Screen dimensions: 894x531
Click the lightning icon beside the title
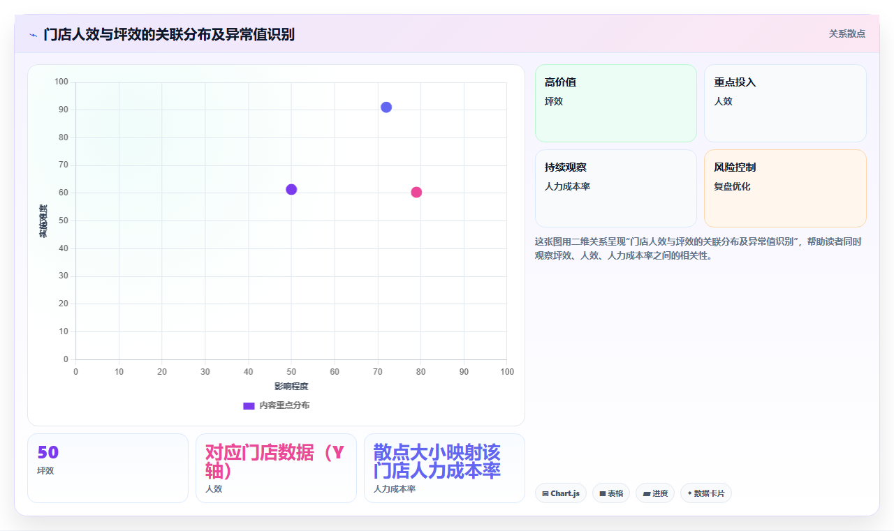point(33,34)
